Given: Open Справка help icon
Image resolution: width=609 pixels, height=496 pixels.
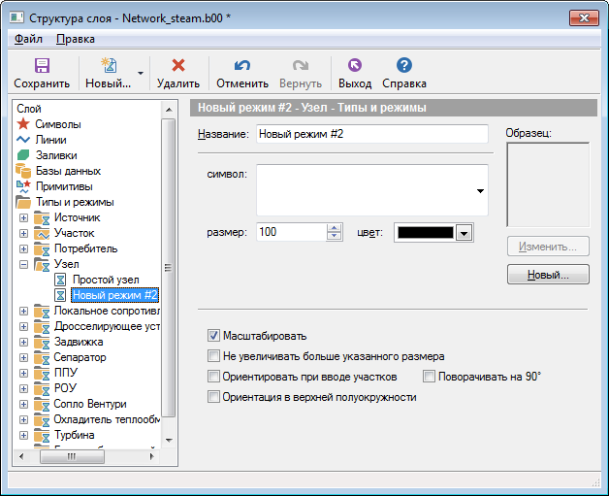Looking at the screenshot, I should pos(404,66).
